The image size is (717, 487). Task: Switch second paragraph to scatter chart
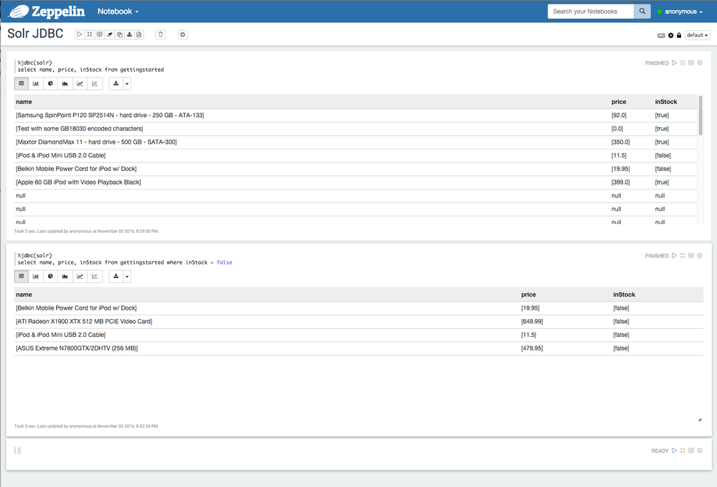95,276
